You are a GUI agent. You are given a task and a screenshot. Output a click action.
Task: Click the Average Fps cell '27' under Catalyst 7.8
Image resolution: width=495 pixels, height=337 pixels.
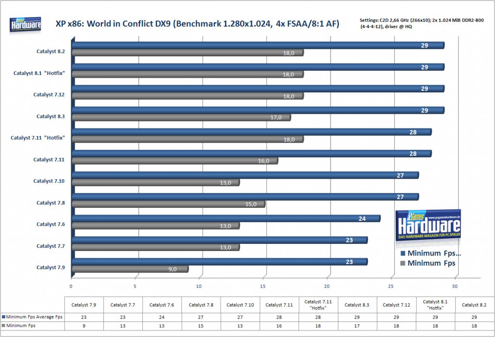(201, 317)
